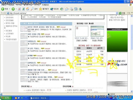Click the Refresh page icon
This screenshot has height=100, width=133.
click(x=23, y=9)
